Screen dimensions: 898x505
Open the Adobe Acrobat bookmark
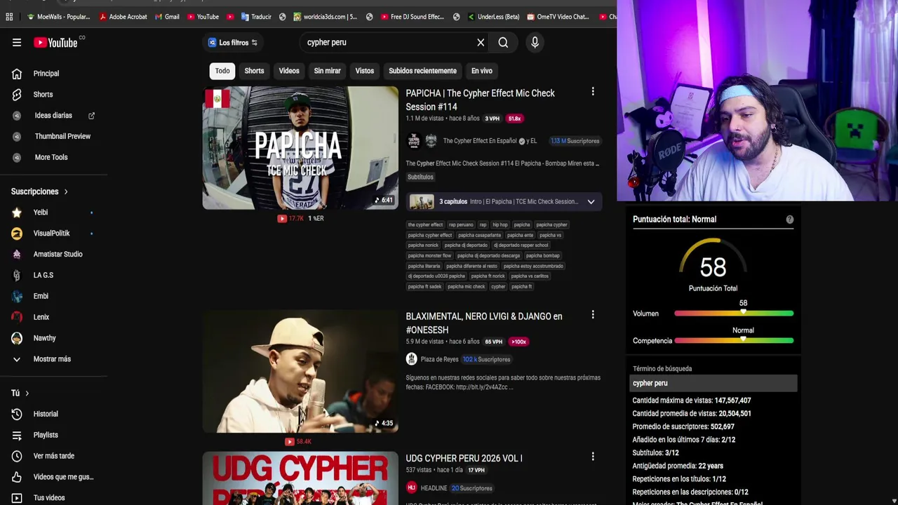(123, 17)
